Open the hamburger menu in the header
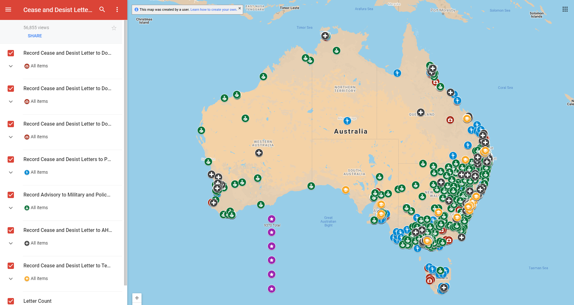This screenshot has width=574, height=305. [x=9, y=9]
